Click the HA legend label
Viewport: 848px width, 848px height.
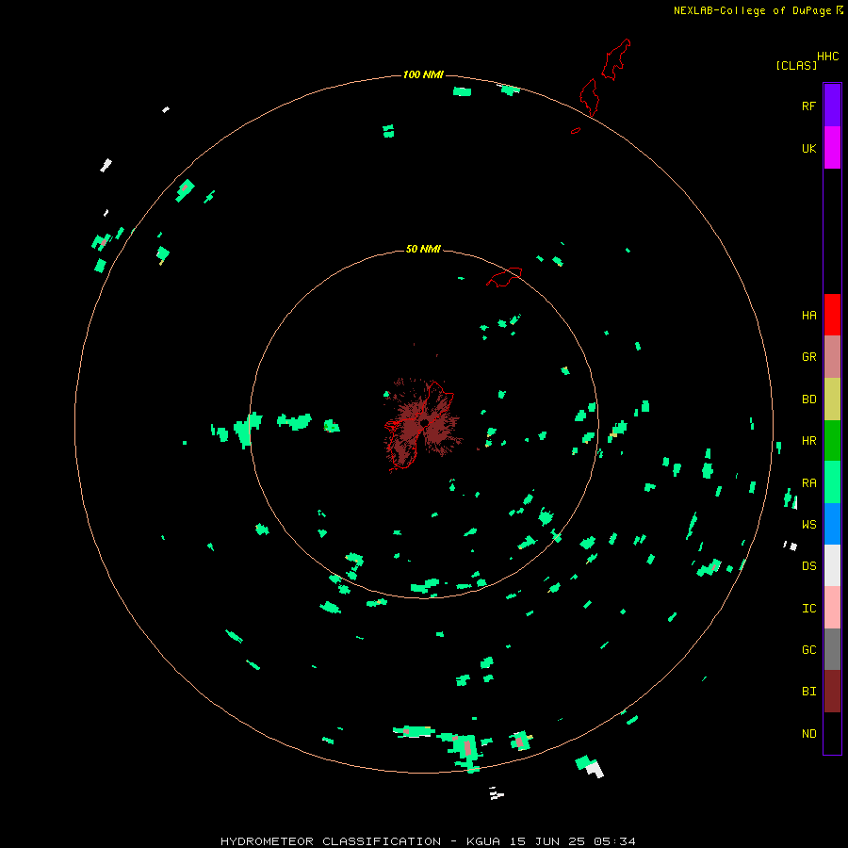pyautogui.click(x=808, y=315)
